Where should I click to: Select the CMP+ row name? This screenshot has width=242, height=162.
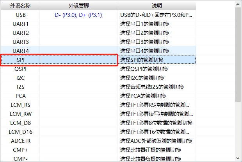click(21, 150)
